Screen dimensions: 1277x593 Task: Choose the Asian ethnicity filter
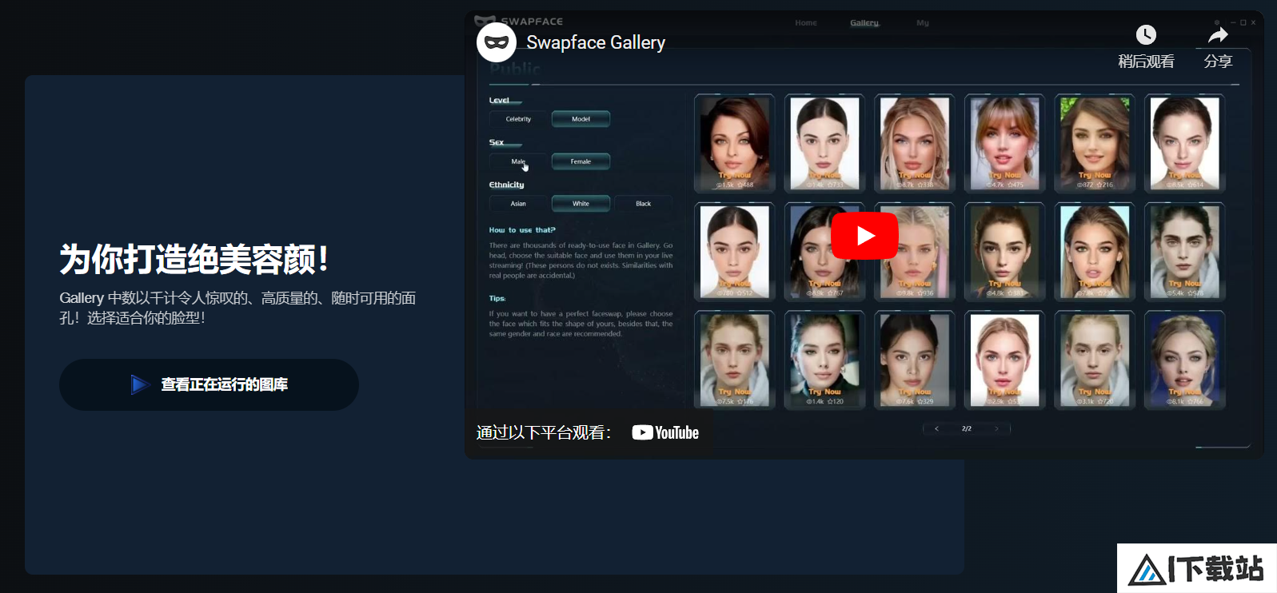518,204
